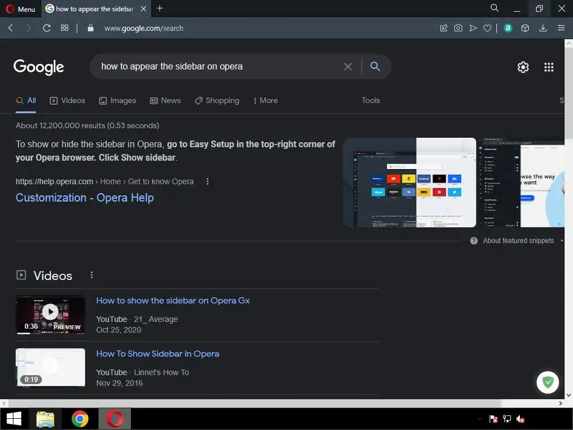573x430 pixels.
Task: Close the Google search results tab
Action: (144, 8)
